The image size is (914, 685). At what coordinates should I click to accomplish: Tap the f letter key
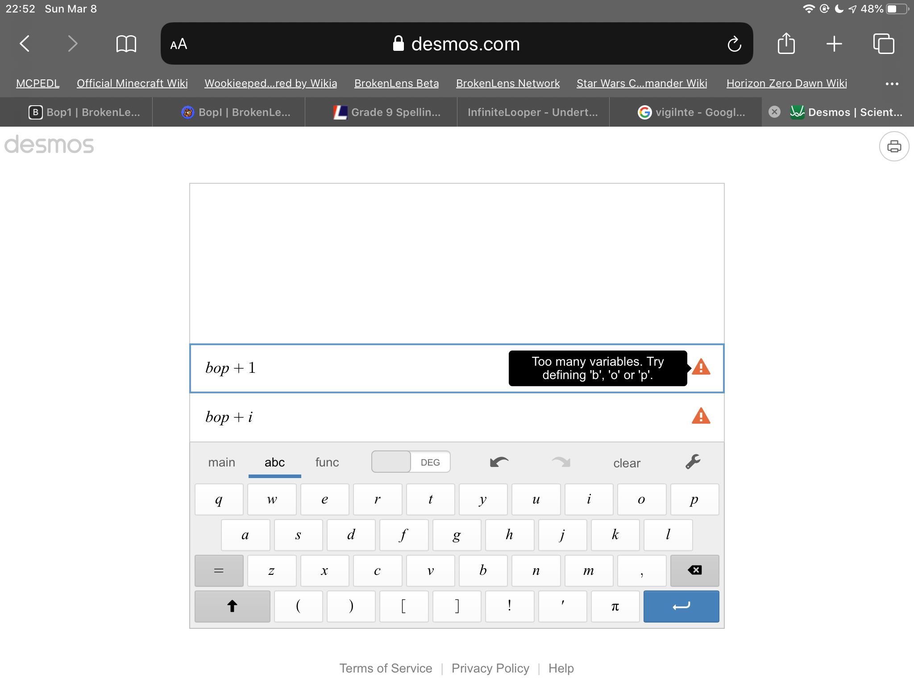(404, 535)
